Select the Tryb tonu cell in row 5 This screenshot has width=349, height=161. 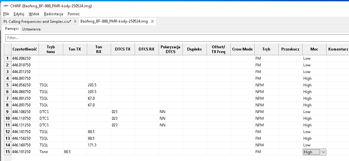tap(51, 85)
